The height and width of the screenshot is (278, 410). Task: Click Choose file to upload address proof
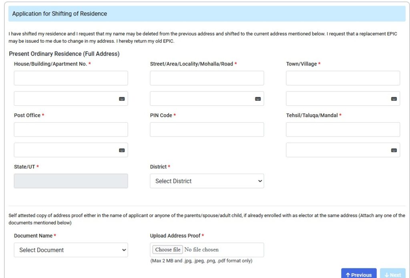pyautogui.click(x=167, y=249)
